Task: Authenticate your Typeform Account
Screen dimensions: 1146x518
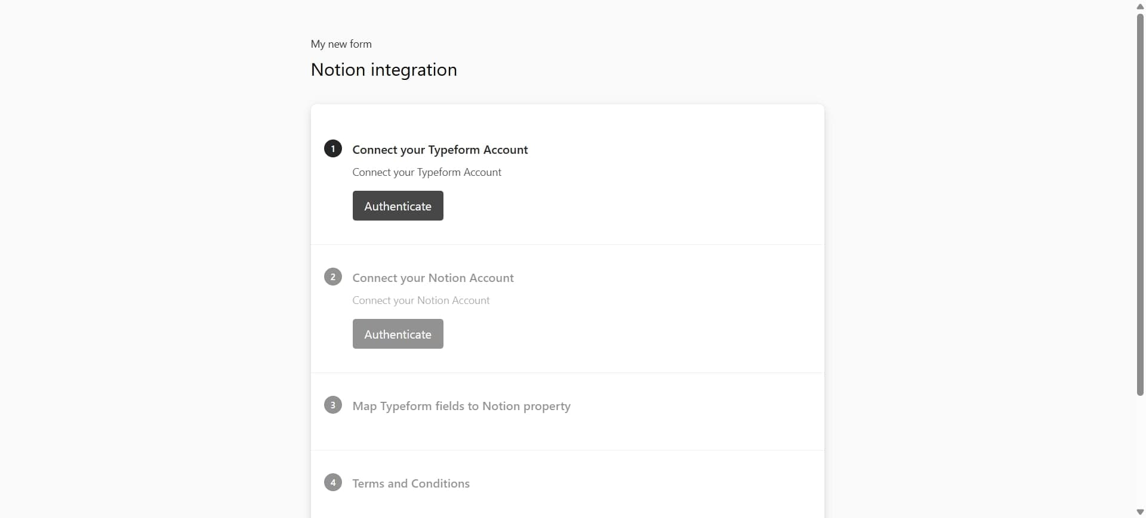Action: pos(398,206)
